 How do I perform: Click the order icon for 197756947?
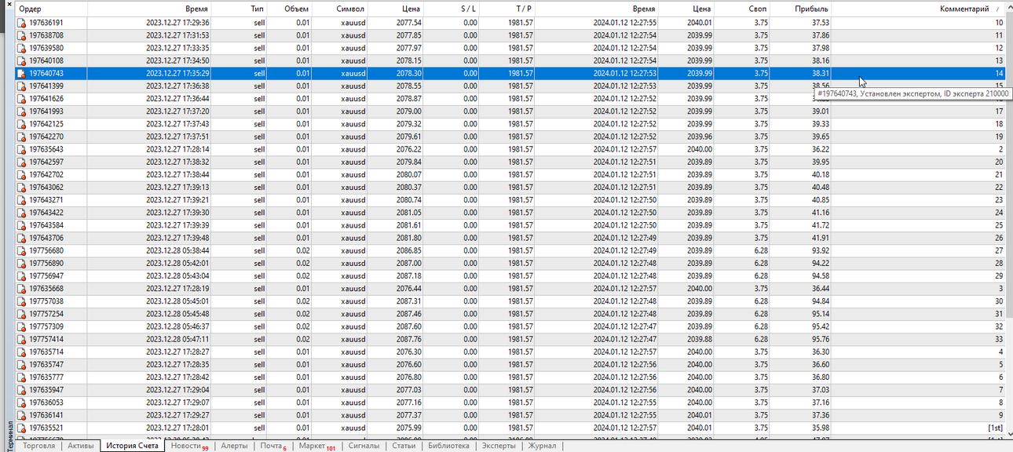click(22, 275)
